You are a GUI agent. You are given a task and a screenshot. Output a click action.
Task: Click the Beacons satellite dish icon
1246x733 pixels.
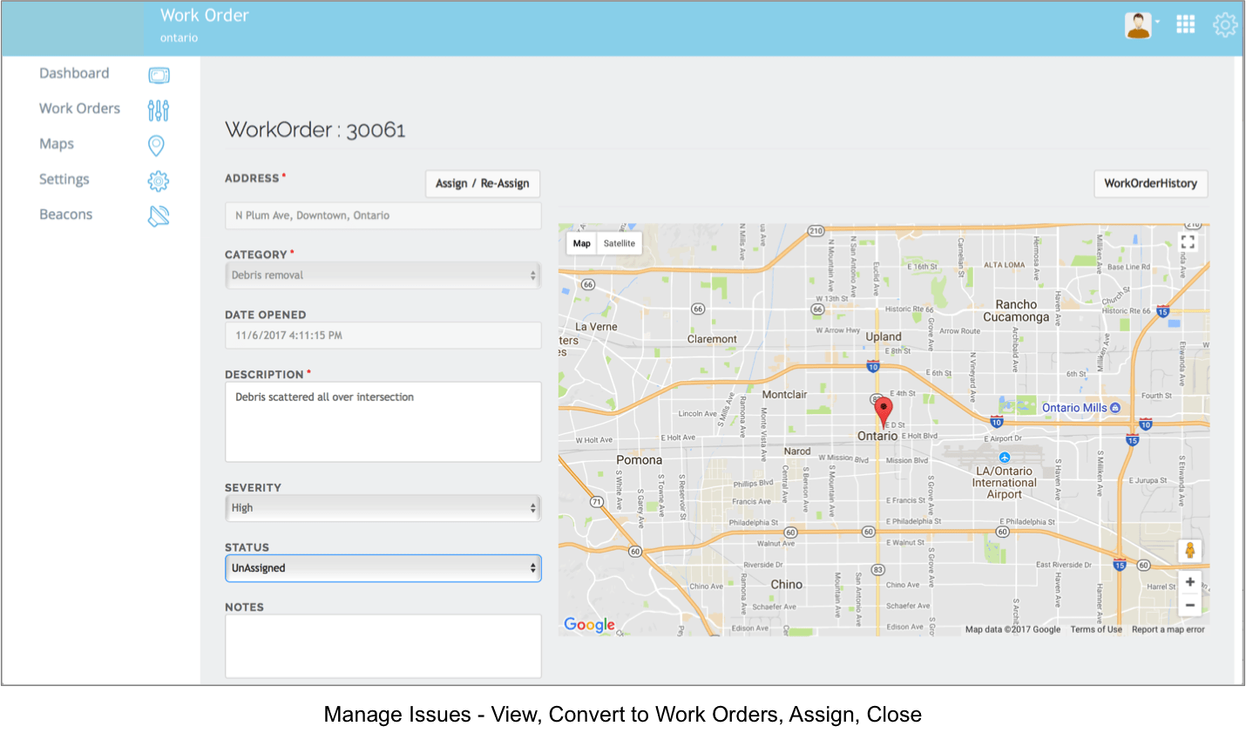[x=159, y=216]
